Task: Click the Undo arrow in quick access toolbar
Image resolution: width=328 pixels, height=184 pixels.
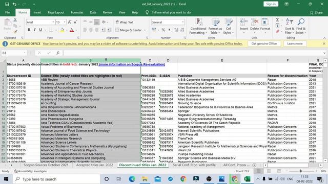Action: 14,4
